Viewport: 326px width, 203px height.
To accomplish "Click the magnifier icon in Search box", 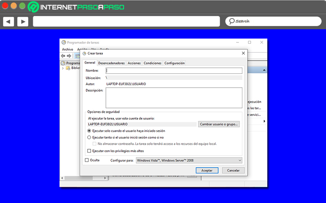I will (x=231, y=21).
